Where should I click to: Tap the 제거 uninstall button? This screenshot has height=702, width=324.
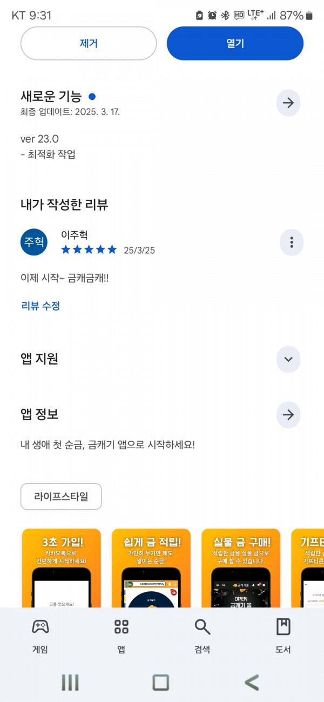tap(89, 43)
